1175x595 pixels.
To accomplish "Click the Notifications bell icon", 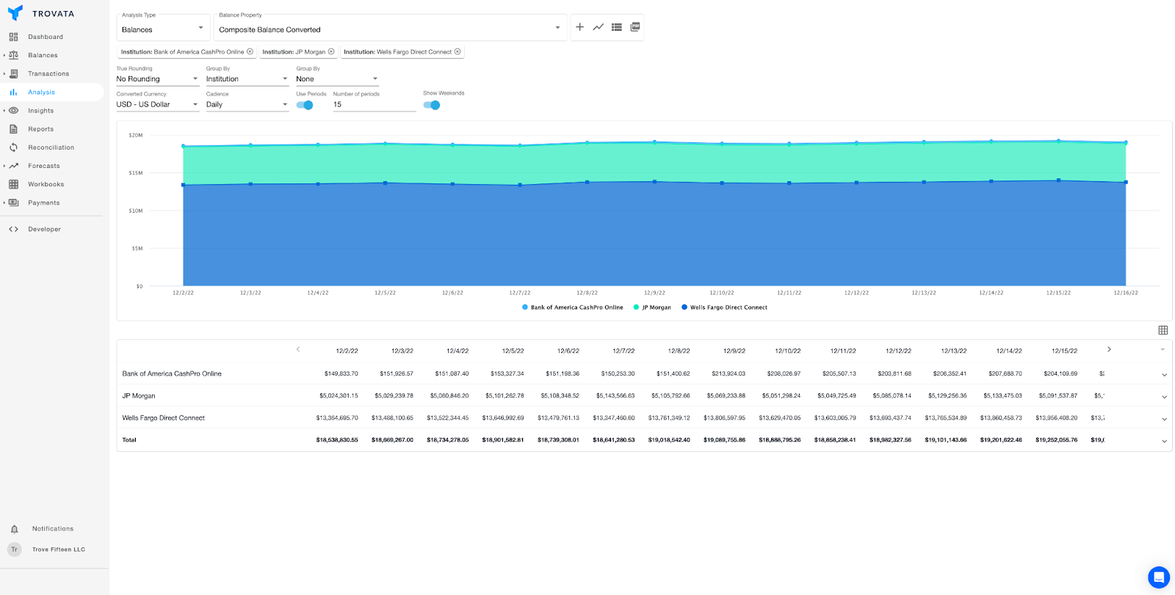I will pos(14,529).
